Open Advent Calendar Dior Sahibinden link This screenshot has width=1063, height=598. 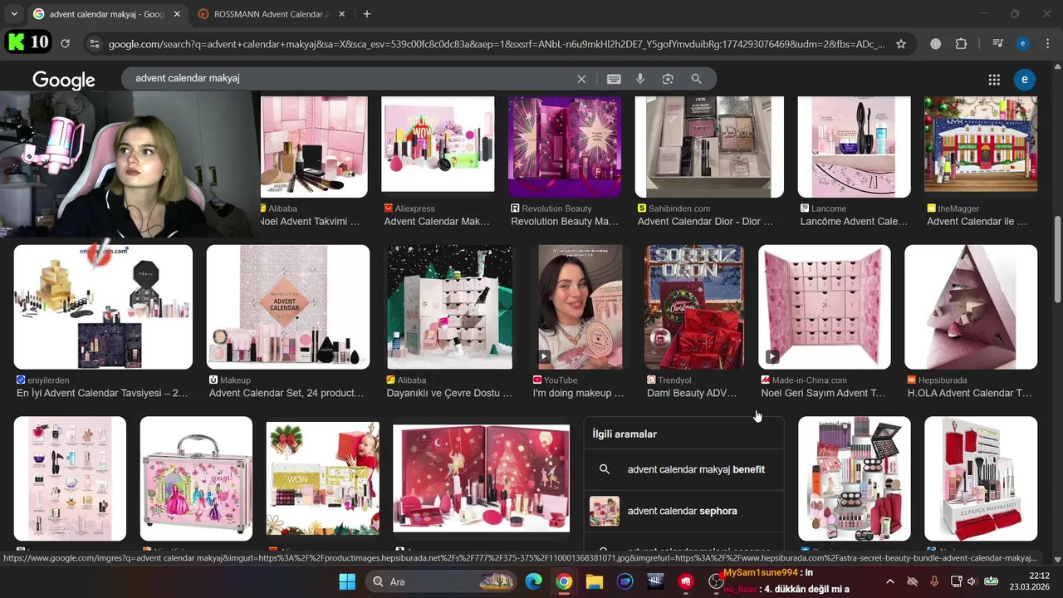pyautogui.click(x=705, y=222)
